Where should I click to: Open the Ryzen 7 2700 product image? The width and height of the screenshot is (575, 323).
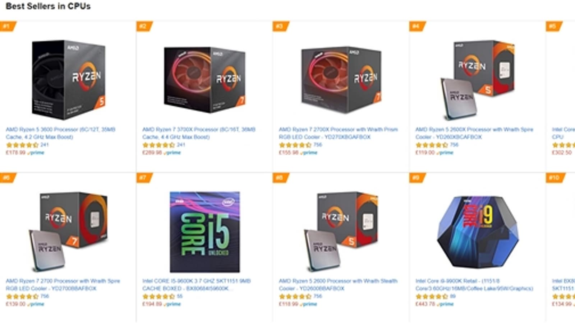(x=68, y=231)
